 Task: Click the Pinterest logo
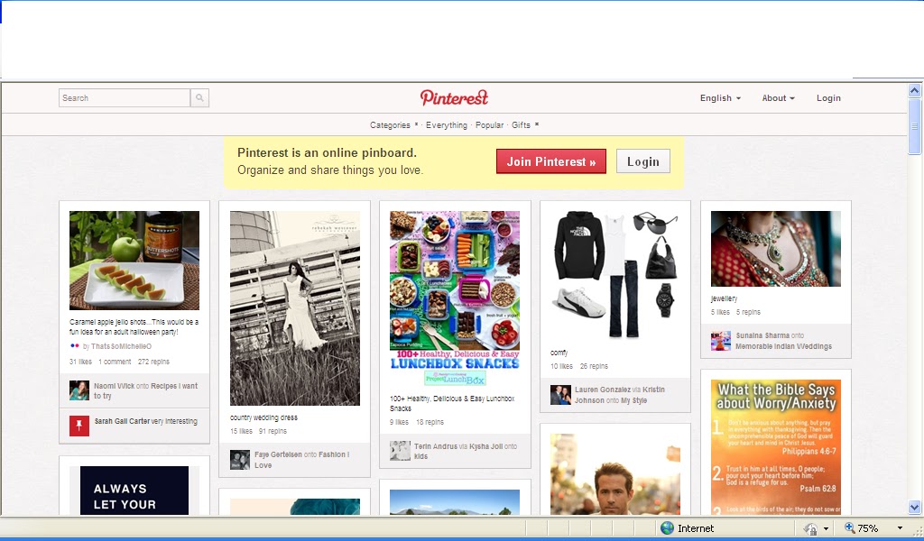click(453, 97)
